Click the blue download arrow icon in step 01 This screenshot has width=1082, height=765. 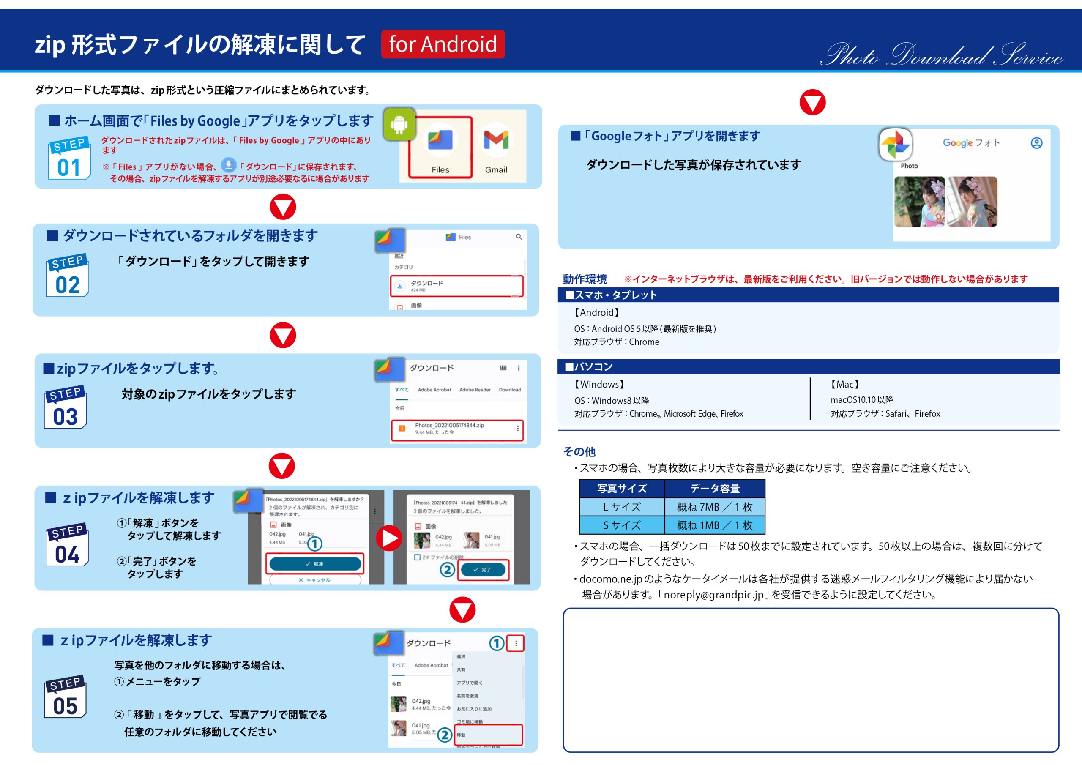(228, 165)
